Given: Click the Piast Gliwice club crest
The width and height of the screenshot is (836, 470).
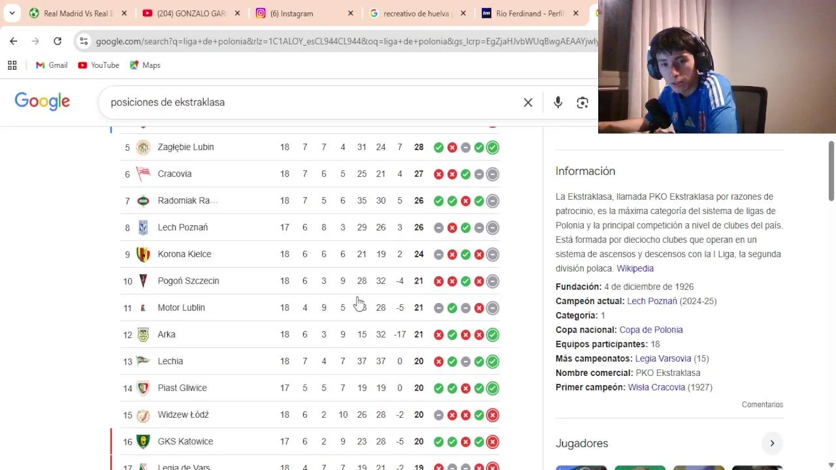Looking at the screenshot, I should pyautogui.click(x=143, y=388).
